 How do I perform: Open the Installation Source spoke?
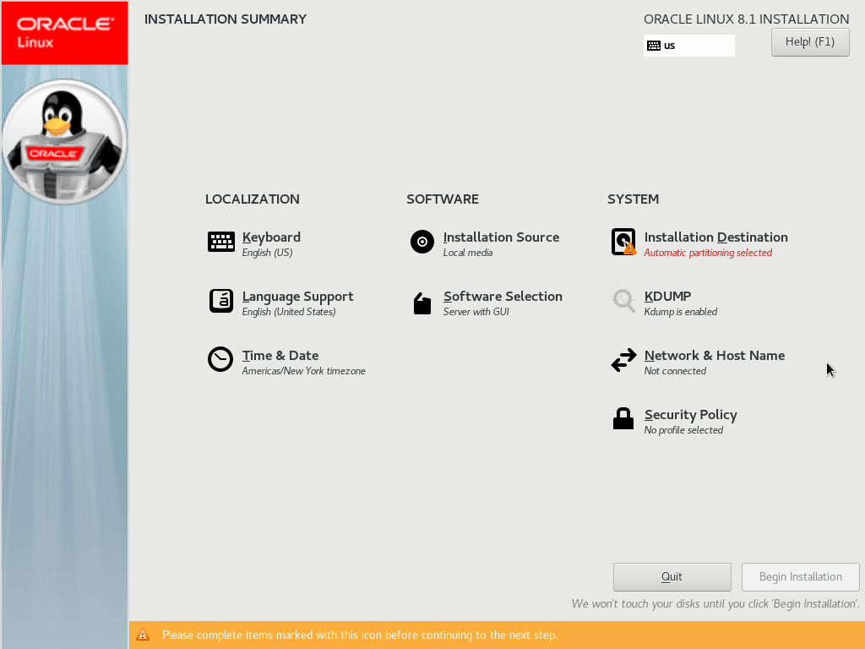coord(501,237)
